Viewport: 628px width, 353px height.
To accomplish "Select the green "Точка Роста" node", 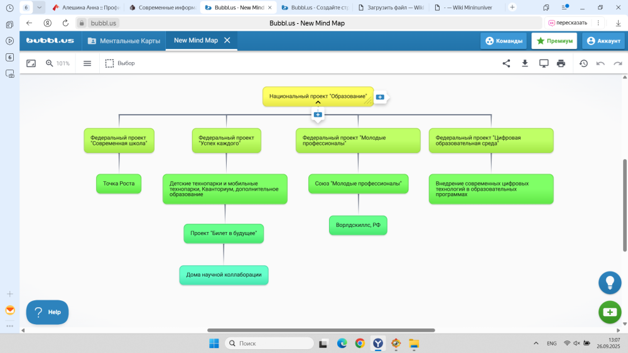I will (x=119, y=184).
